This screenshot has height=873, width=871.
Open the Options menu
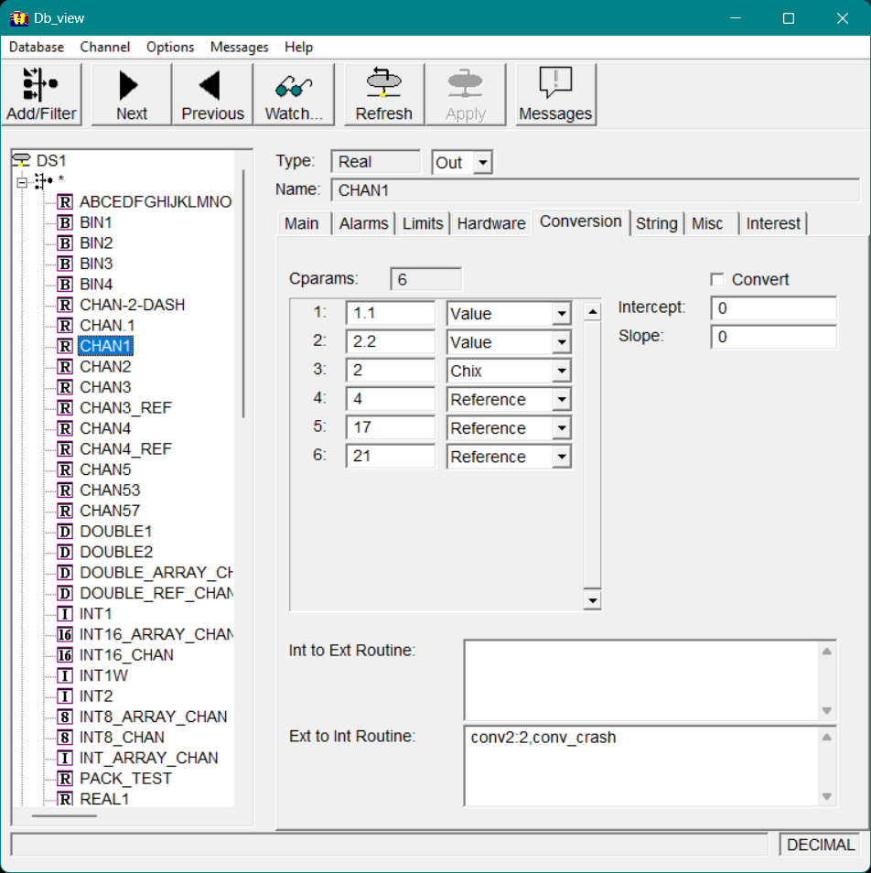click(x=170, y=47)
